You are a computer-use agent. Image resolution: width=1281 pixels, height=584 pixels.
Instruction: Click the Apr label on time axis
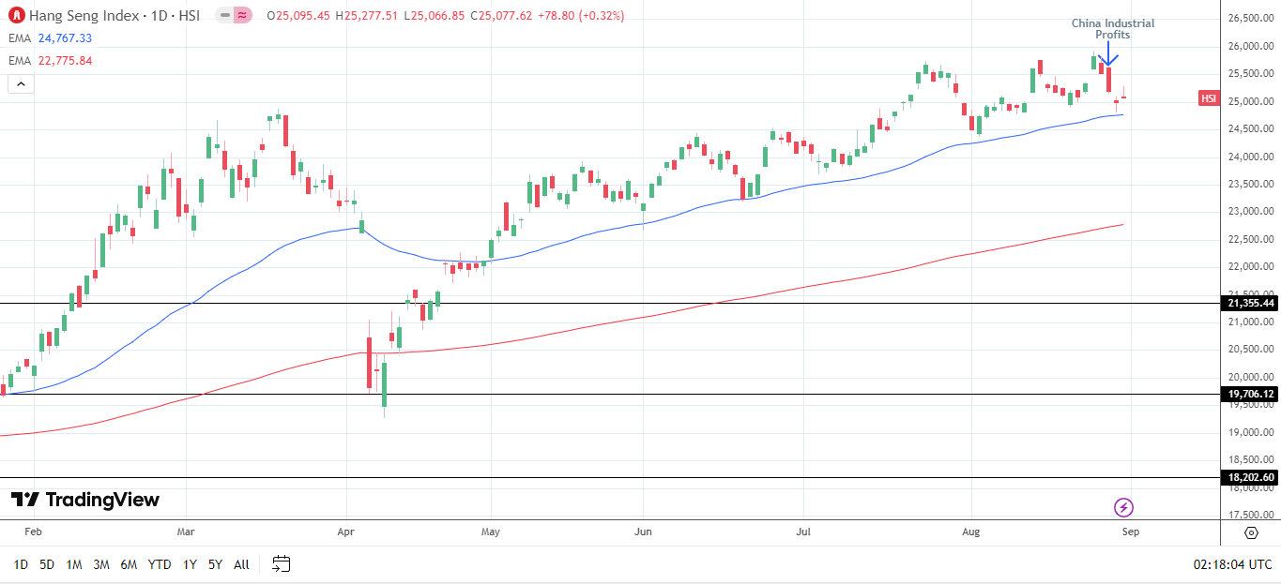(x=346, y=532)
